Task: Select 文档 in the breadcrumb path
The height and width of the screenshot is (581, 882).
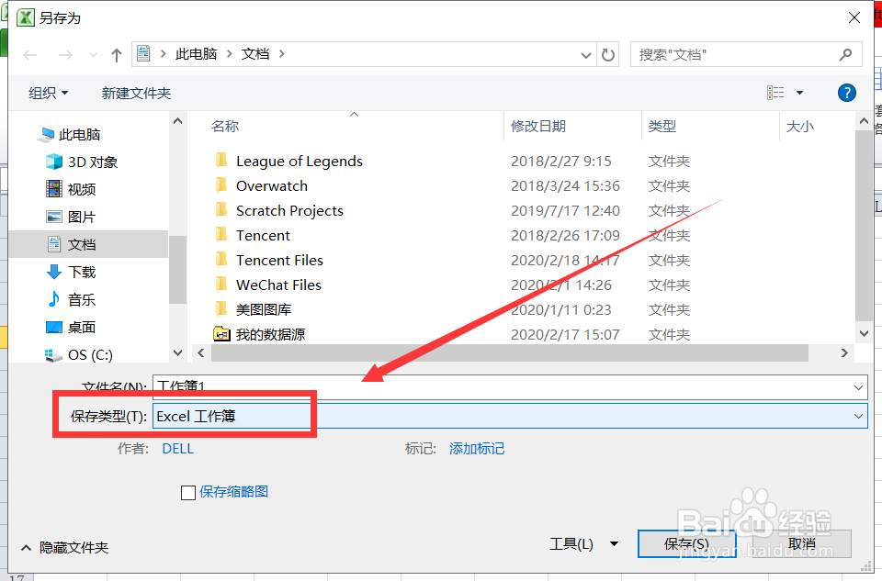Action: click(x=255, y=54)
